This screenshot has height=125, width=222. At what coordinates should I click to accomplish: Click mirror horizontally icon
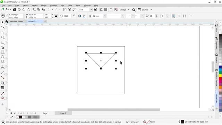(x=79, y=16)
